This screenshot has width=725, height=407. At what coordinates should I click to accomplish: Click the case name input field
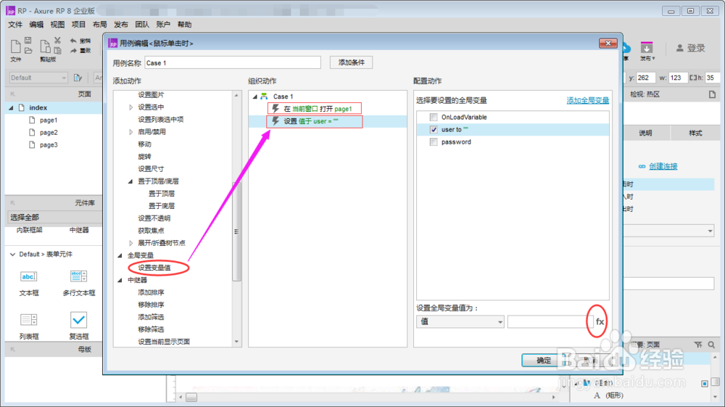pos(233,62)
